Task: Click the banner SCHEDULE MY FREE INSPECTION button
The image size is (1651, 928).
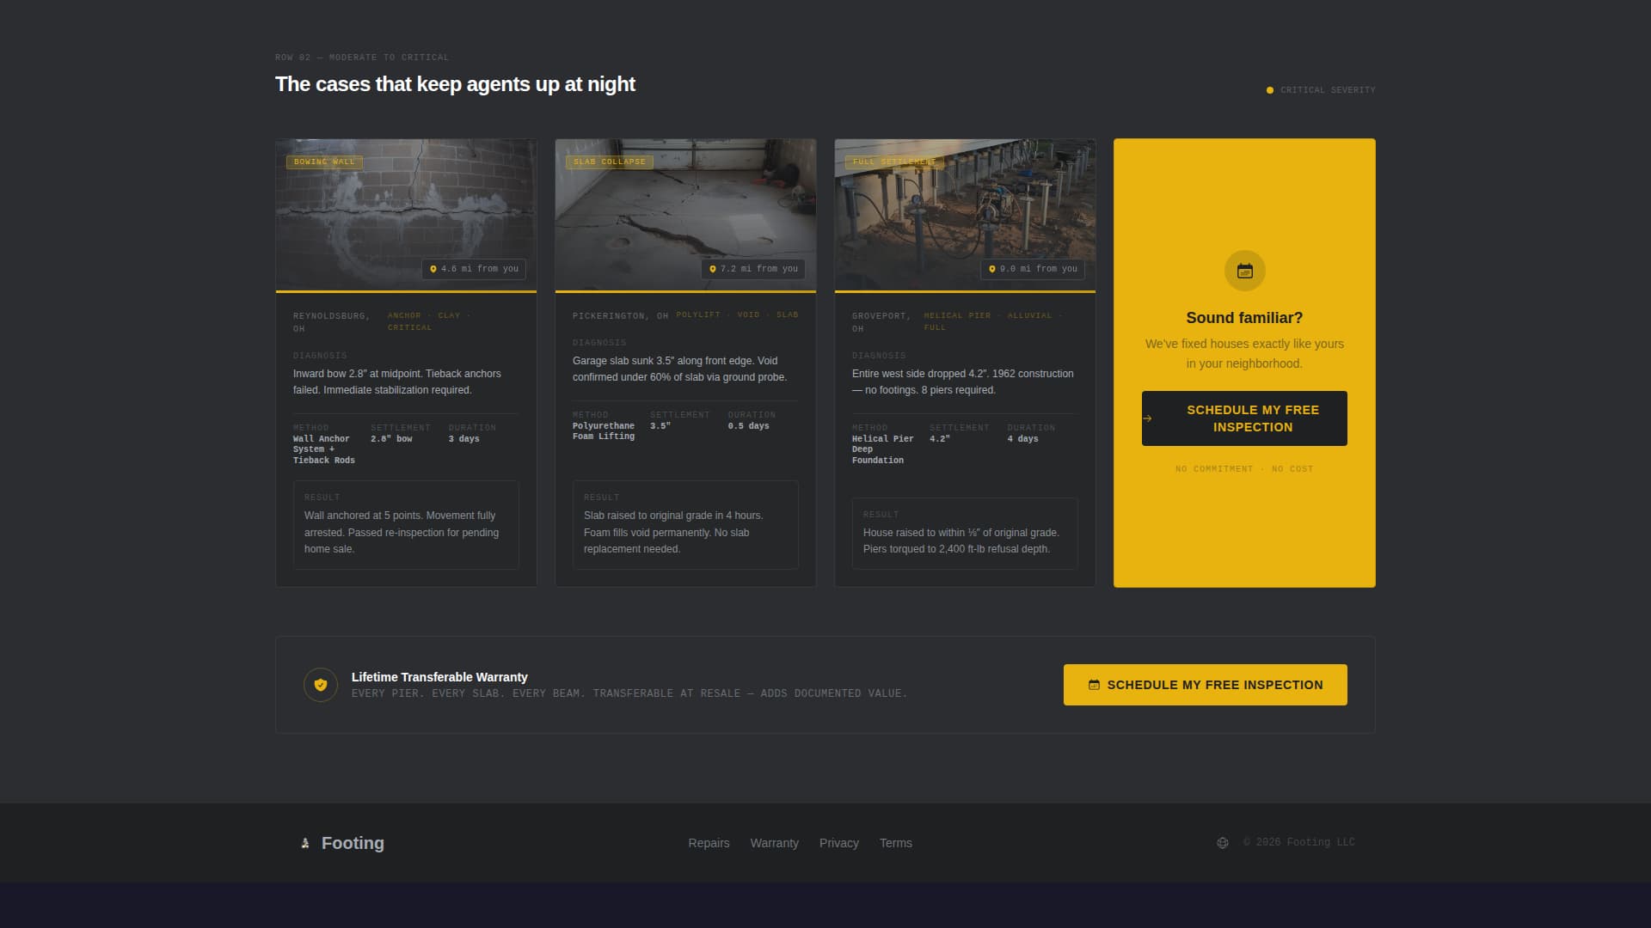Action: pyautogui.click(x=1205, y=685)
